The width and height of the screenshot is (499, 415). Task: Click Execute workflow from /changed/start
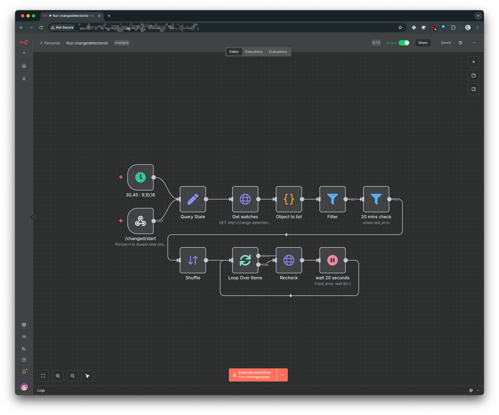pos(253,375)
